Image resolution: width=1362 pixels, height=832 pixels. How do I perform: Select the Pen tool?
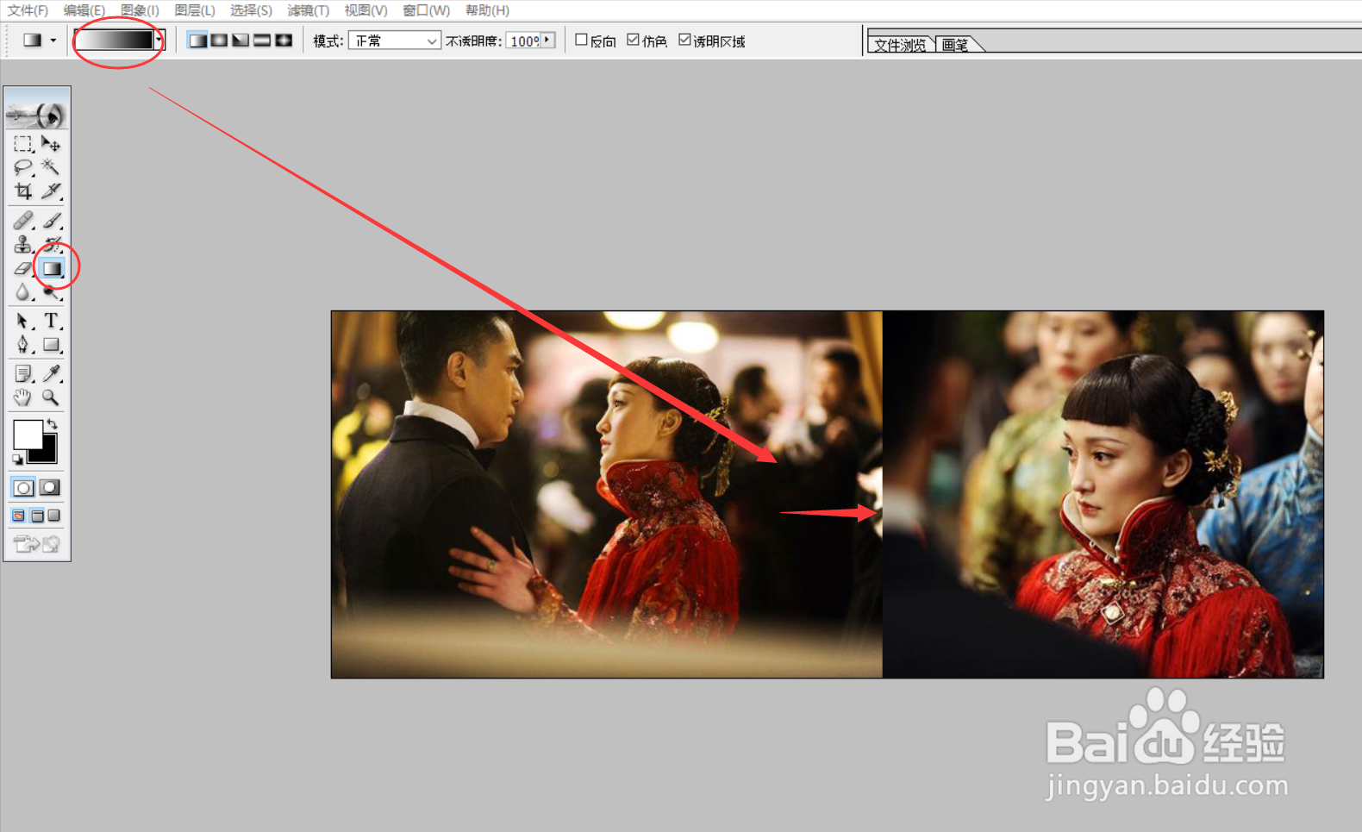click(x=23, y=345)
